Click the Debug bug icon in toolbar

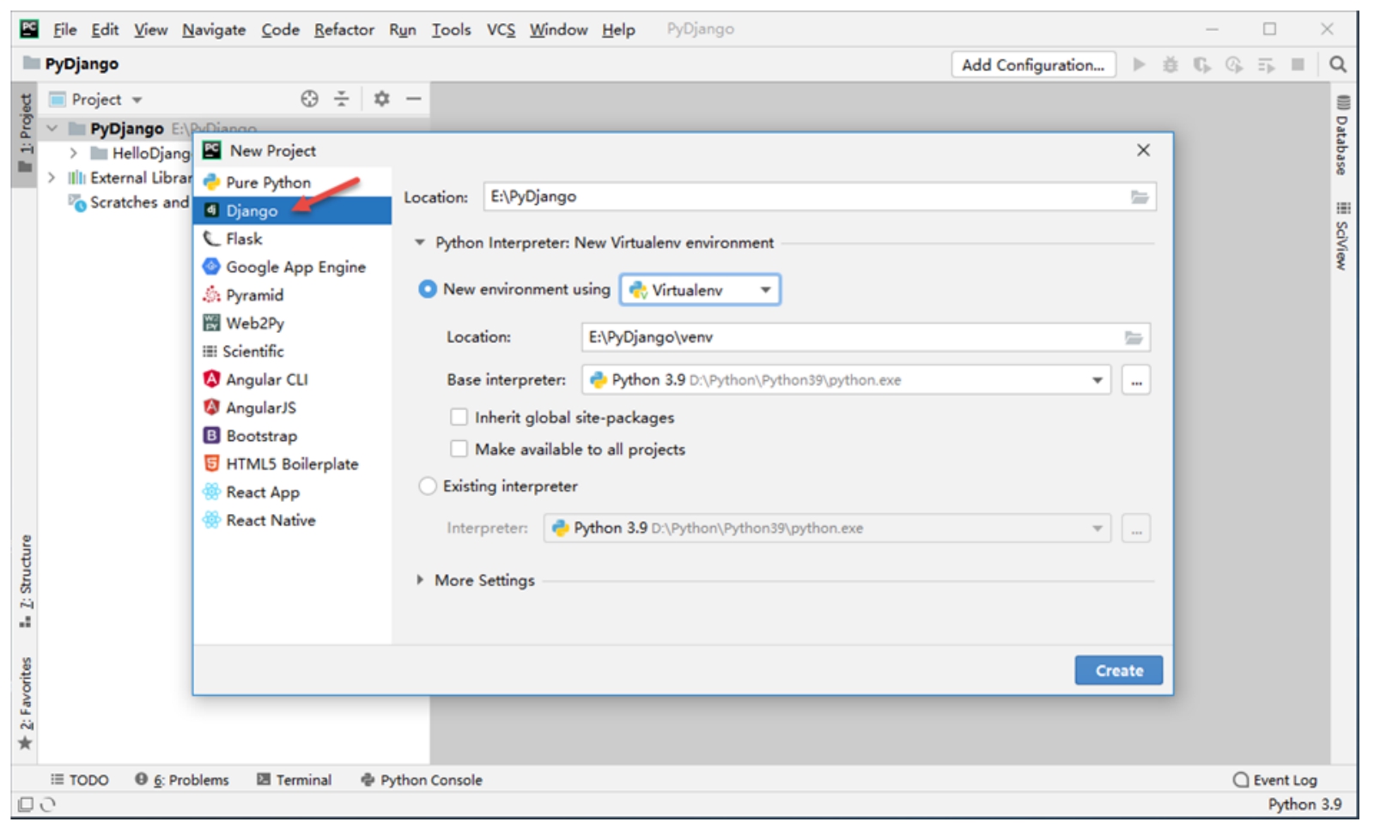point(1170,64)
